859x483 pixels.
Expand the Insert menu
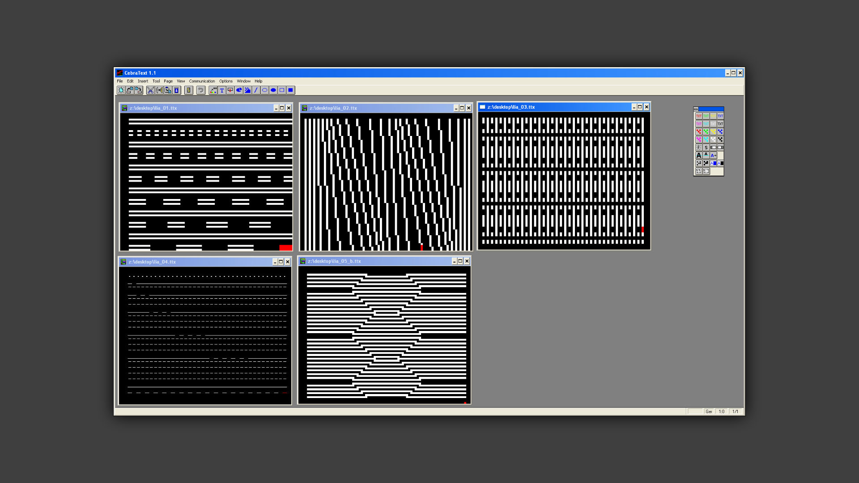pos(143,81)
